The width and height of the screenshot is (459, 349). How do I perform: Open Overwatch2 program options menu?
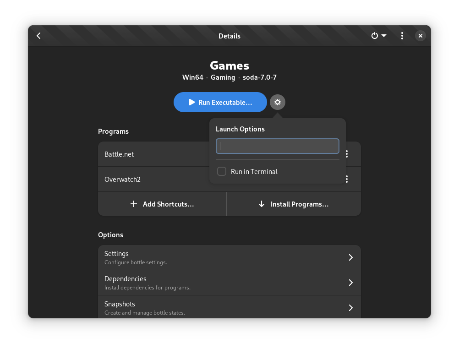347,179
